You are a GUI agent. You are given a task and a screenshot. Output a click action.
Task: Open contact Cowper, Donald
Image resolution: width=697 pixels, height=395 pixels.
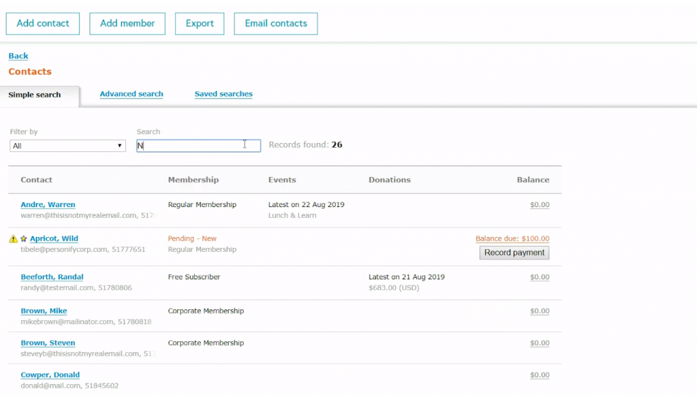tap(50, 375)
